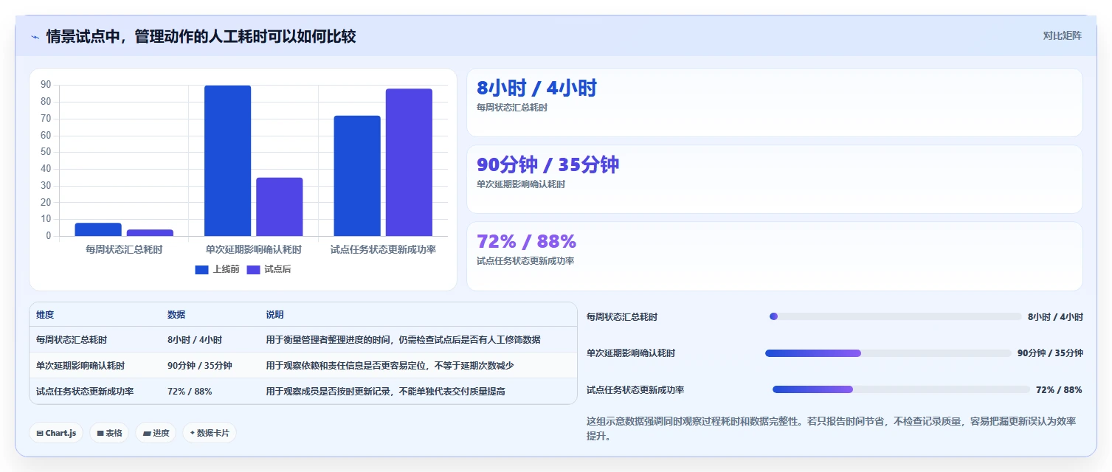Click the 试点后 bar for 试点任务状态更新成功率
This screenshot has width=1112, height=472.
point(409,162)
